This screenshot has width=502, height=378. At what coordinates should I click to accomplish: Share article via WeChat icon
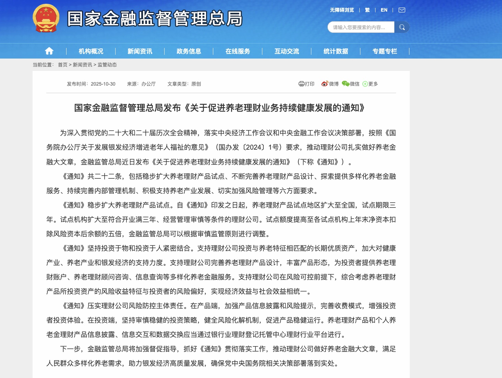pyautogui.click(x=346, y=84)
